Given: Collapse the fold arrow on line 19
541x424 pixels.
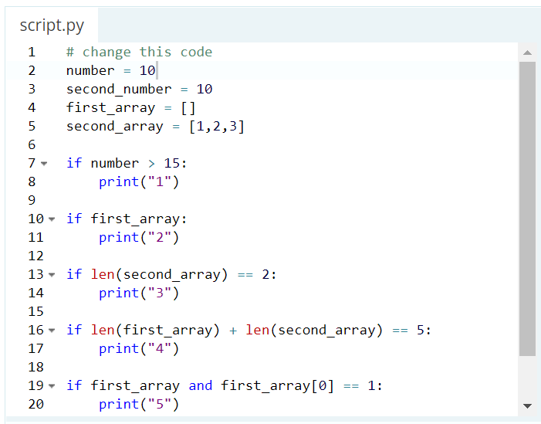Looking at the screenshot, I should click(52, 386).
